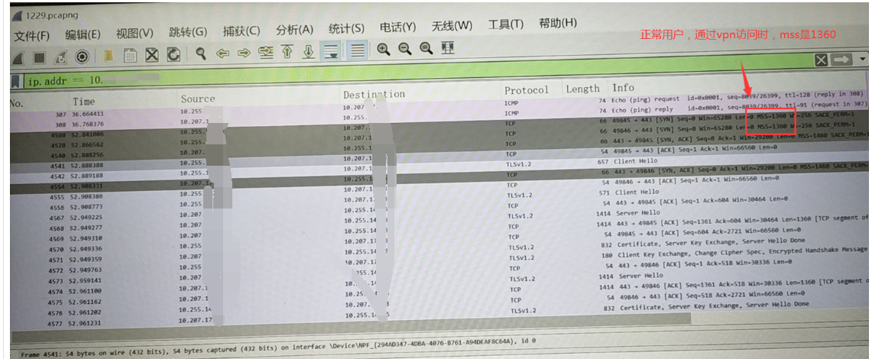Open the 无线(W) menu
Viewport: 872px width, 359px height.
click(x=452, y=26)
